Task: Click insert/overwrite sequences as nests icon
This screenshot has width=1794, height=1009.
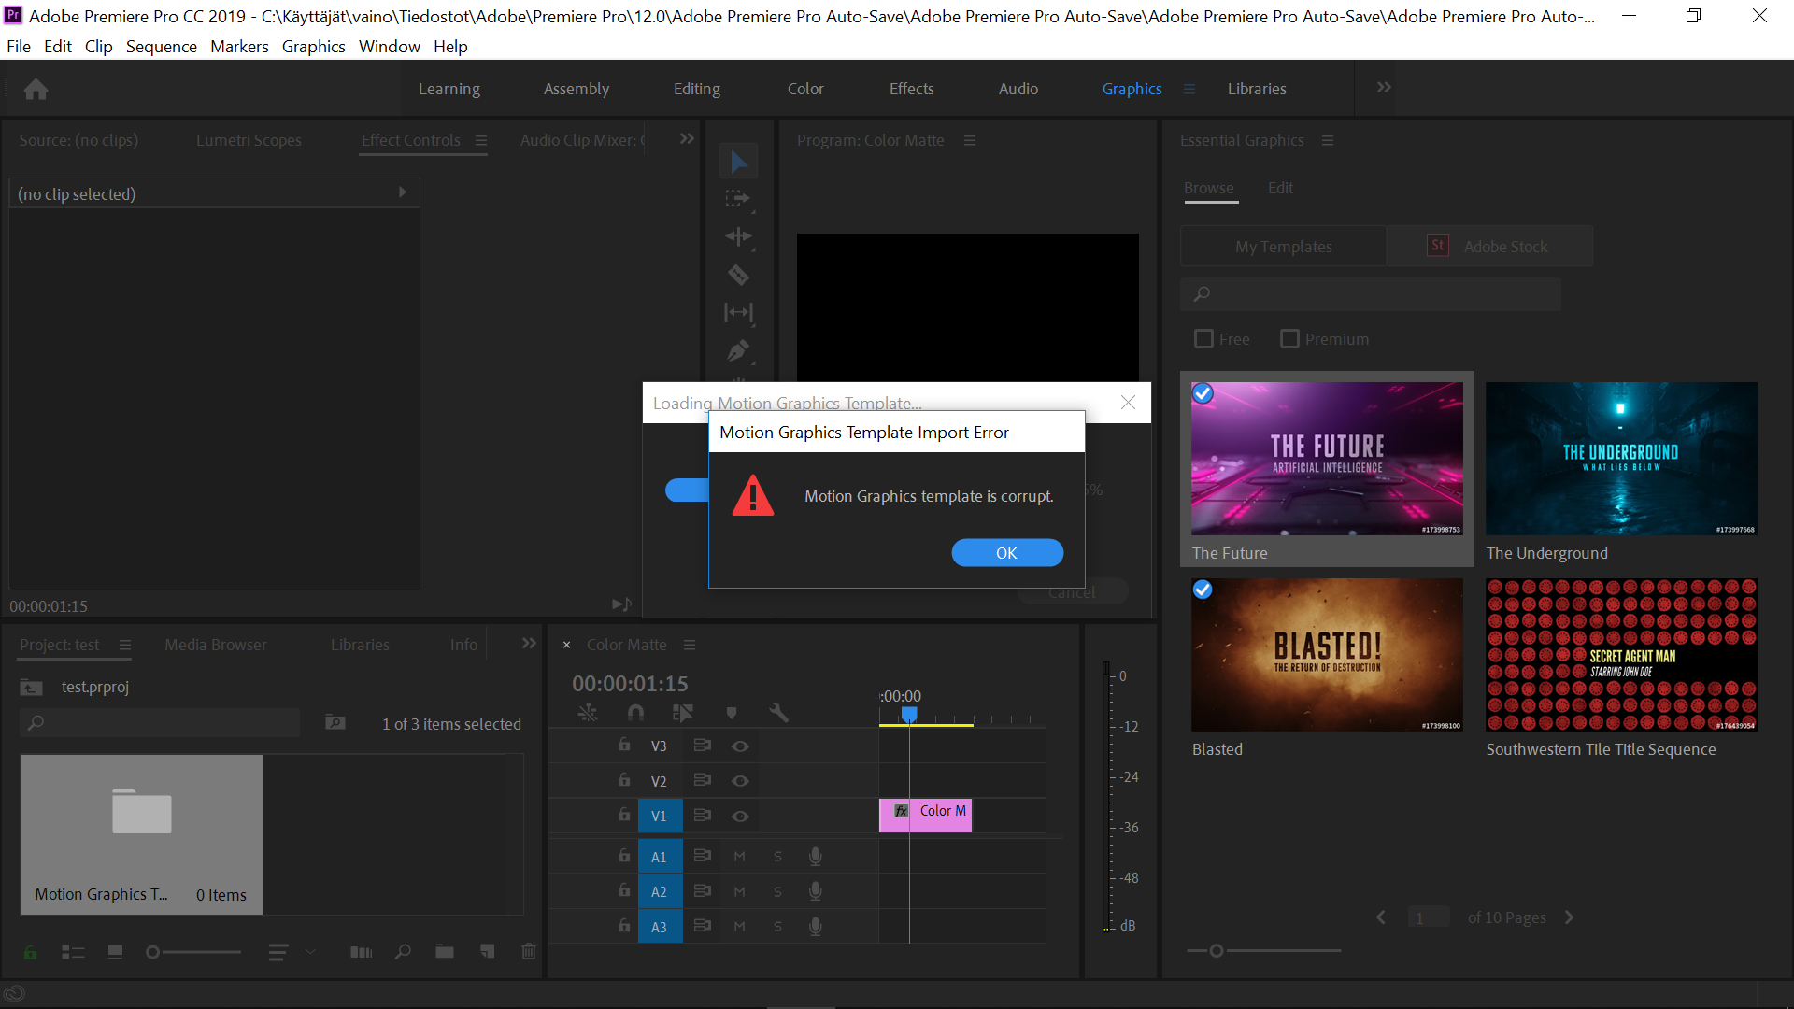Action: click(588, 713)
